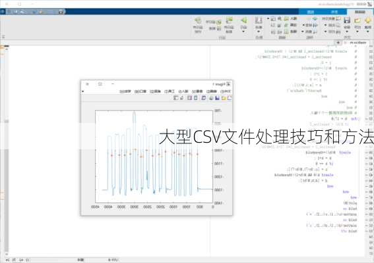Click Open folder icon in figure window toolbar
This screenshot has height=263, width=374.
[x=224, y=98]
